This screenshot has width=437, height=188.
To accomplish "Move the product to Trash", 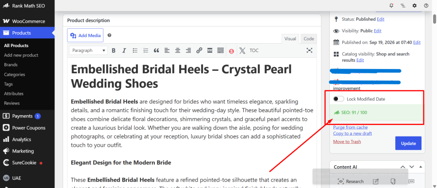I will tap(347, 142).
